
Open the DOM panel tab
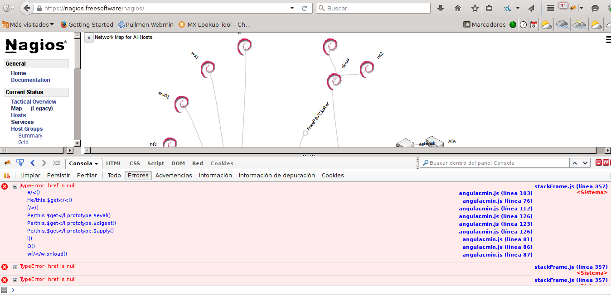click(178, 163)
